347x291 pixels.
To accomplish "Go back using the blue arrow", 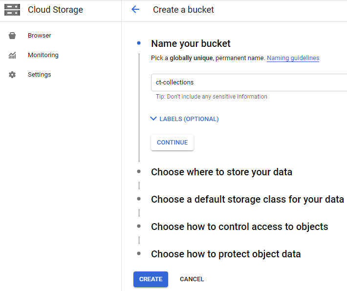I will pos(135,9).
